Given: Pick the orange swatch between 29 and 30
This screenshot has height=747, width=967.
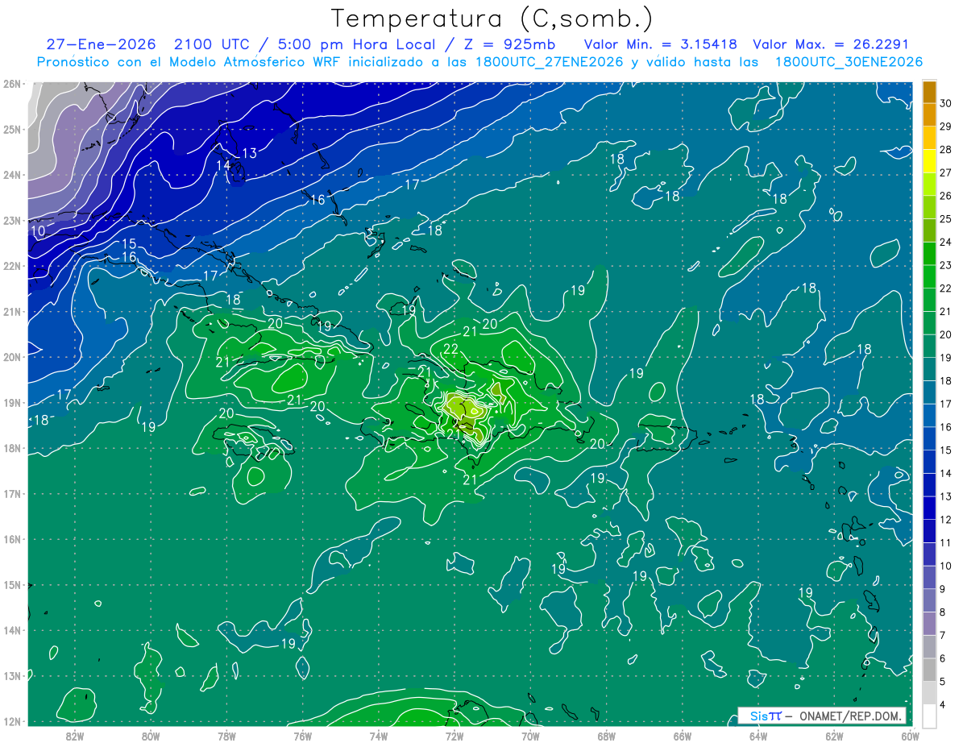Looking at the screenshot, I should pyautogui.click(x=929, y=115).
